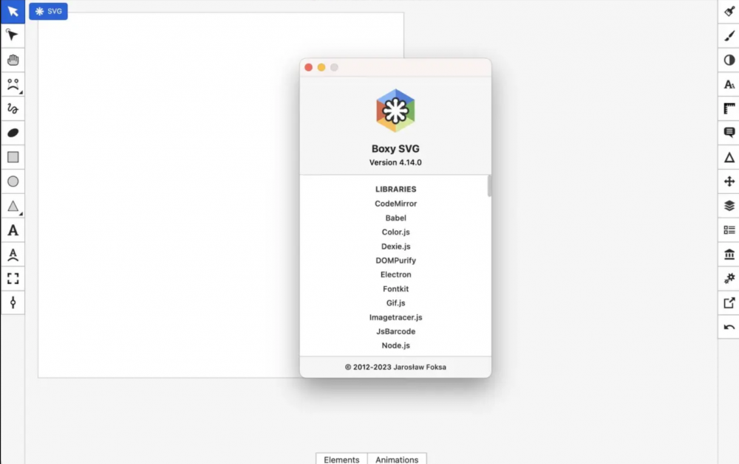Image resolution: width=739 pixels, height=464 pixels.
Task: Minimize the About dialog with yellow button
Action: click(321, 67)
